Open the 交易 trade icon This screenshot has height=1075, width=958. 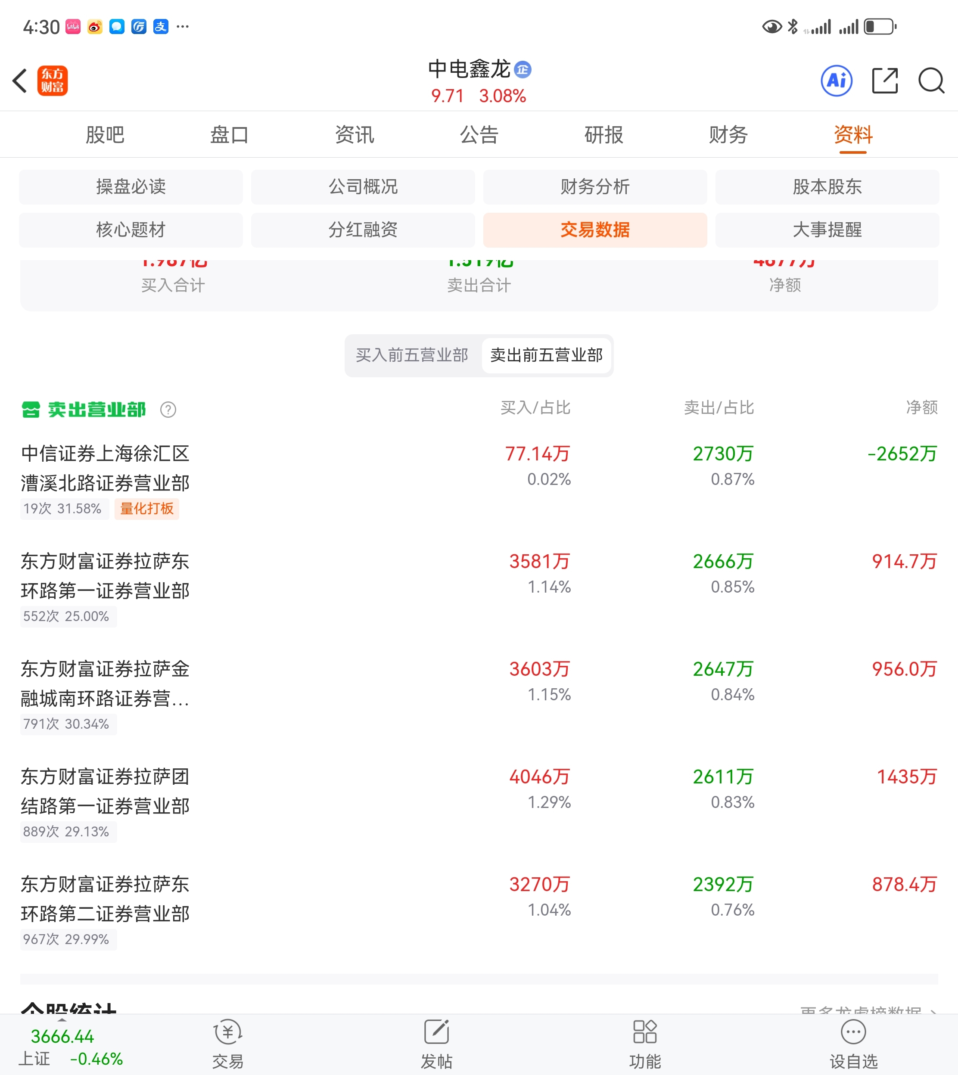(x=228, y=1033)
